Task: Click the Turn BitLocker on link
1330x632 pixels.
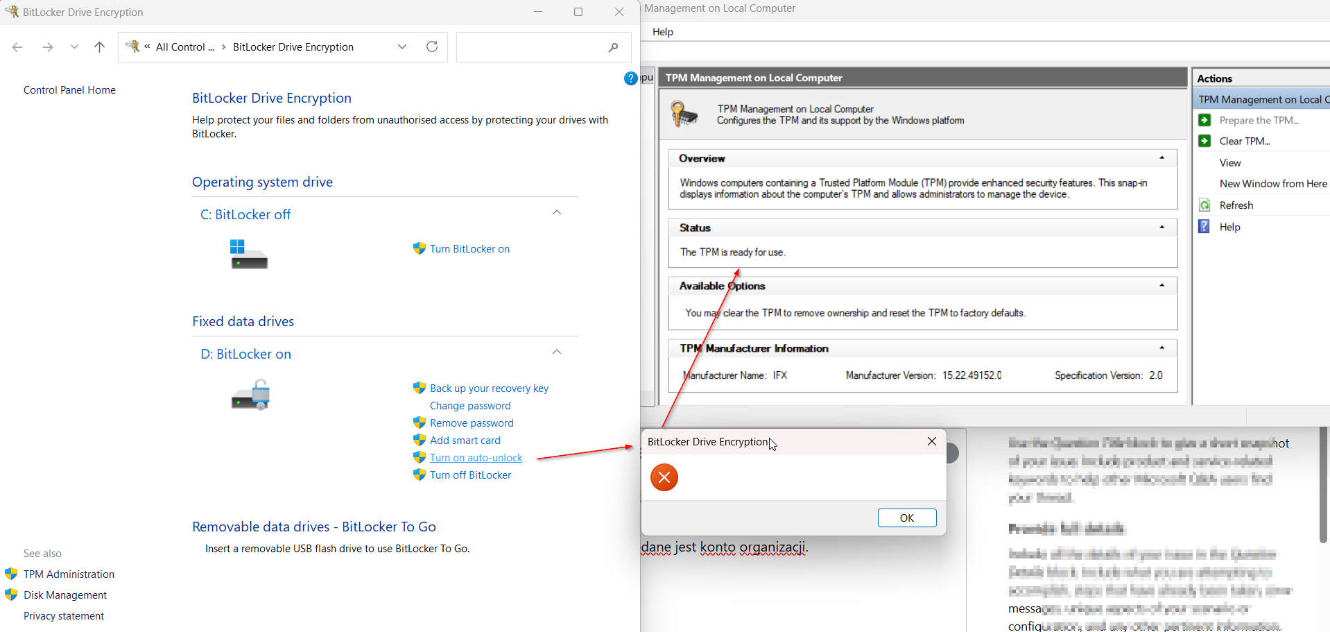Action: point(469,249)
